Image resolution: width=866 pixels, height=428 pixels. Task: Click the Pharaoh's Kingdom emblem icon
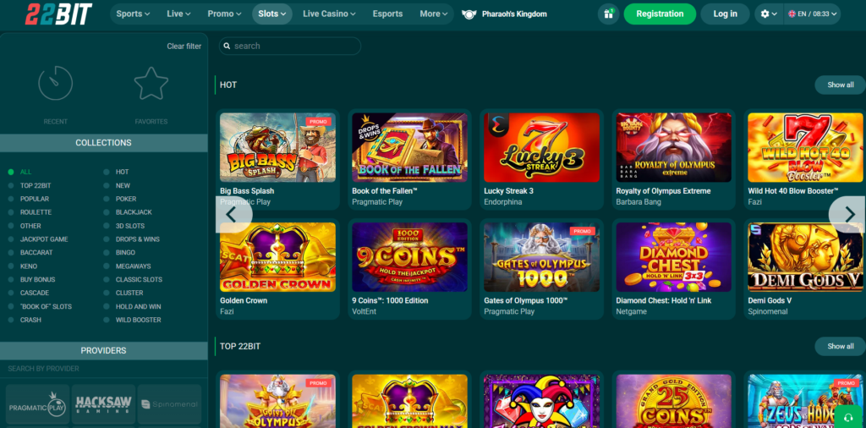[469, 14]
